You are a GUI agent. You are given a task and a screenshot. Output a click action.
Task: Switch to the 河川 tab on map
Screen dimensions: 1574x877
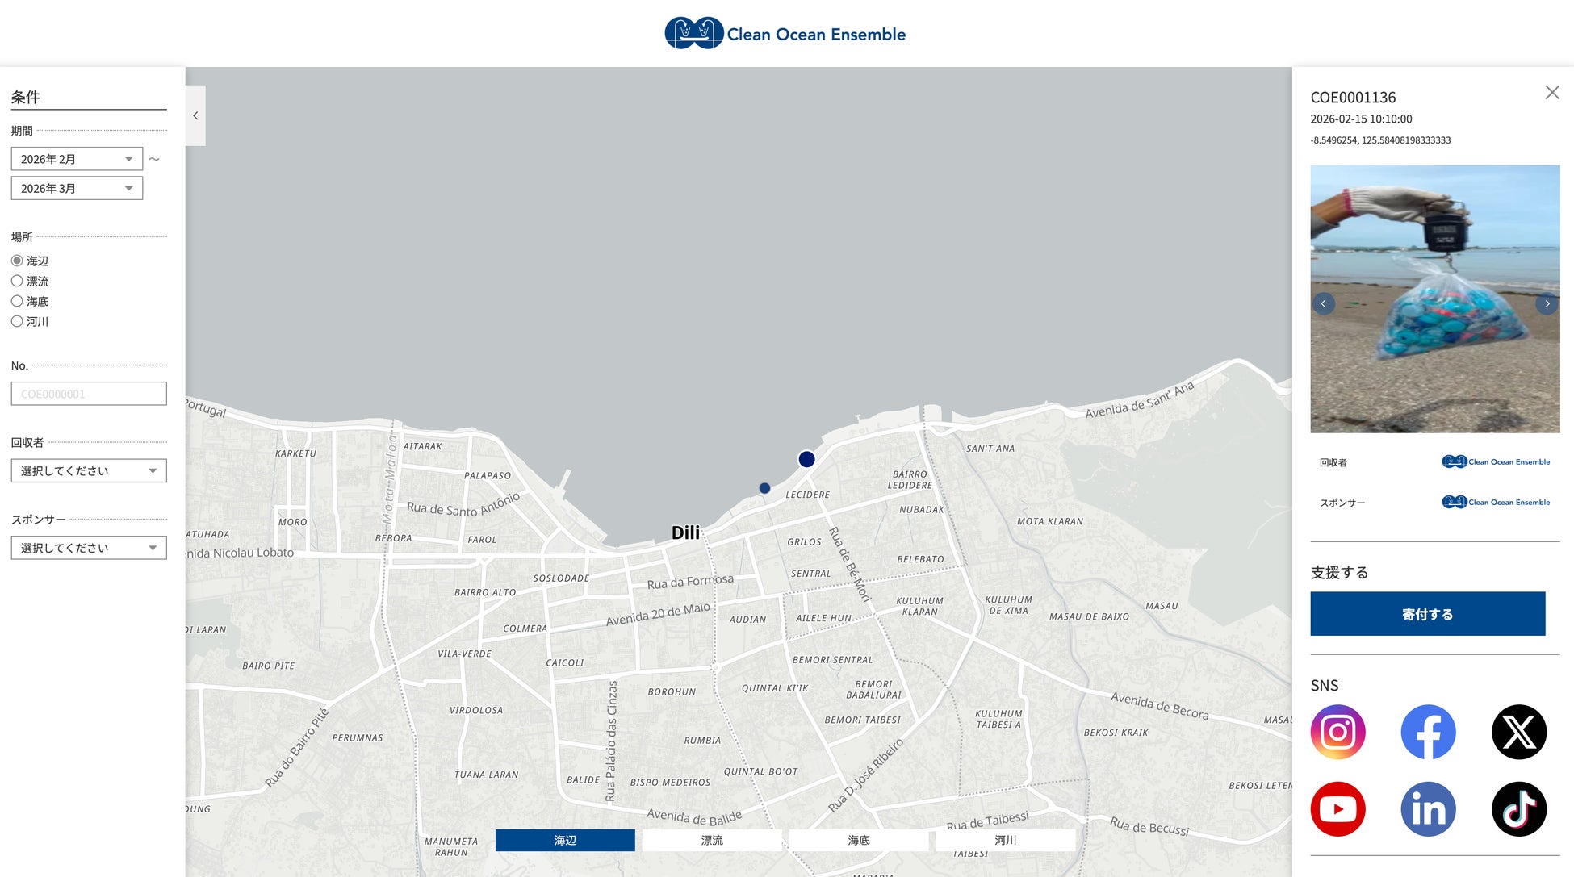1005,840
